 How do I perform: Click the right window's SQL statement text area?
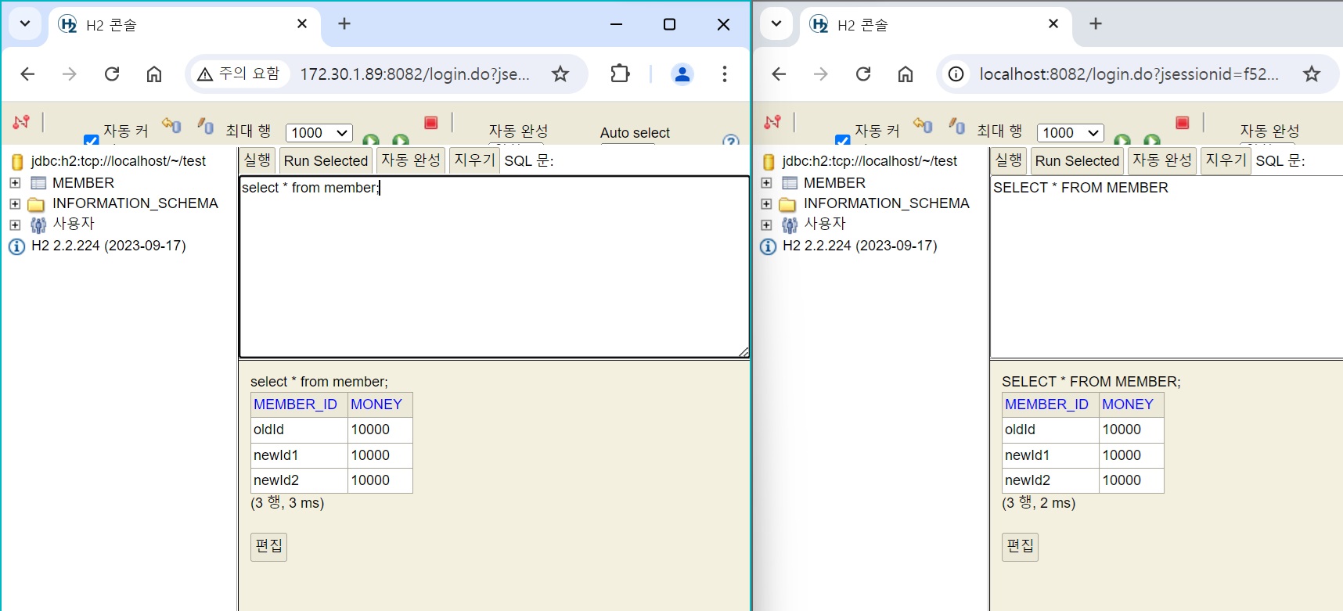(x=1167, y=267)
